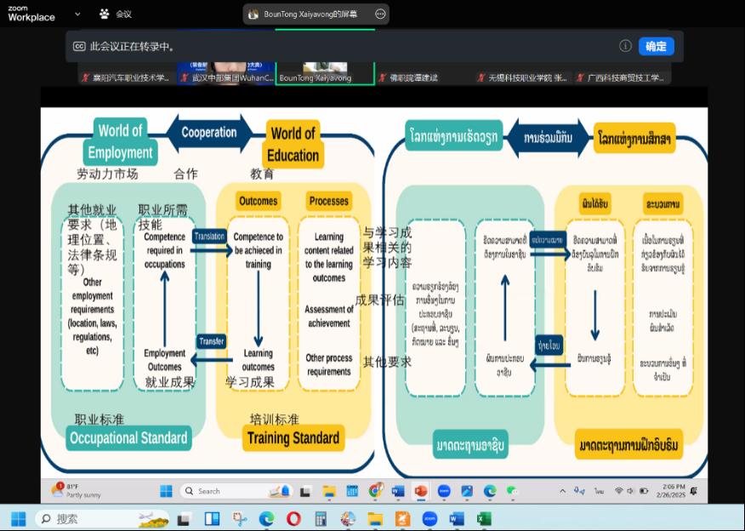Select the 武汉中部集团 participant video thumbnail
Screen dimensions: 745x531
(x=226, y=71)
